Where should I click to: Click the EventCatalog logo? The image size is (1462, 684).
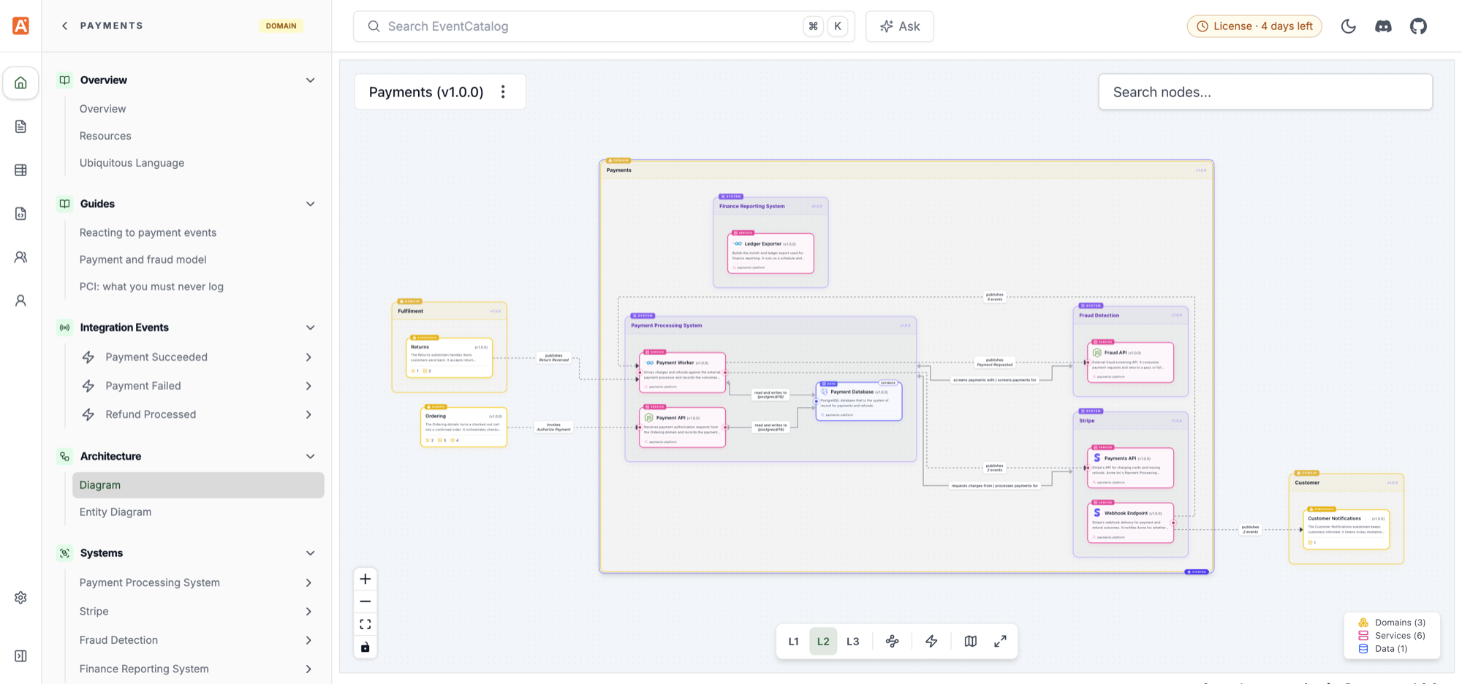[21, 26]
